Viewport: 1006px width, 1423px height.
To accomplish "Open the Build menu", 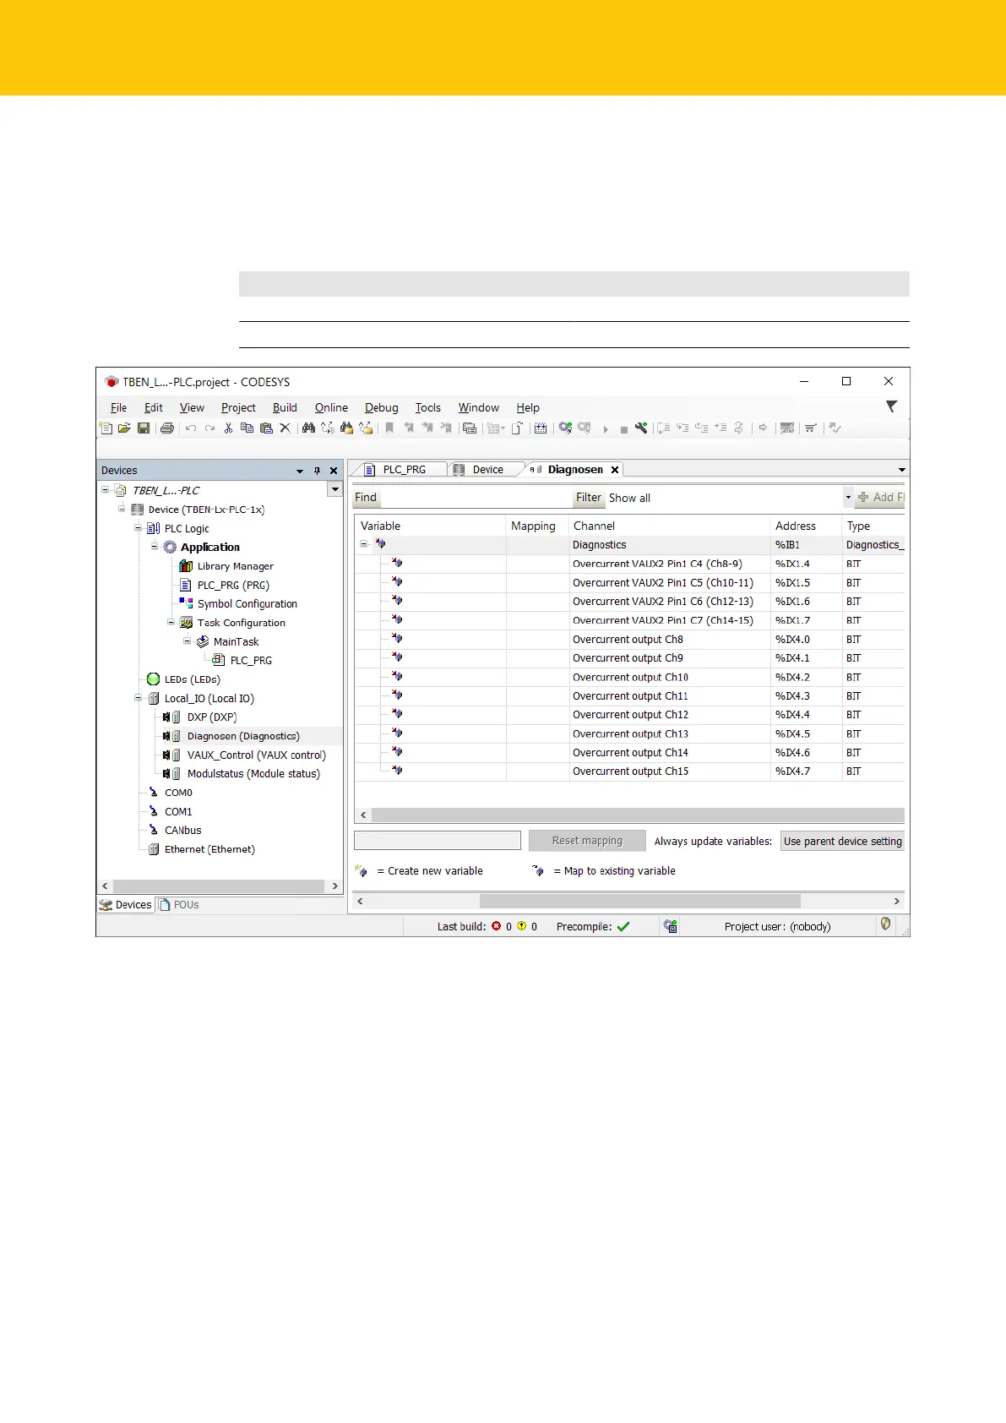I will 285,407.
